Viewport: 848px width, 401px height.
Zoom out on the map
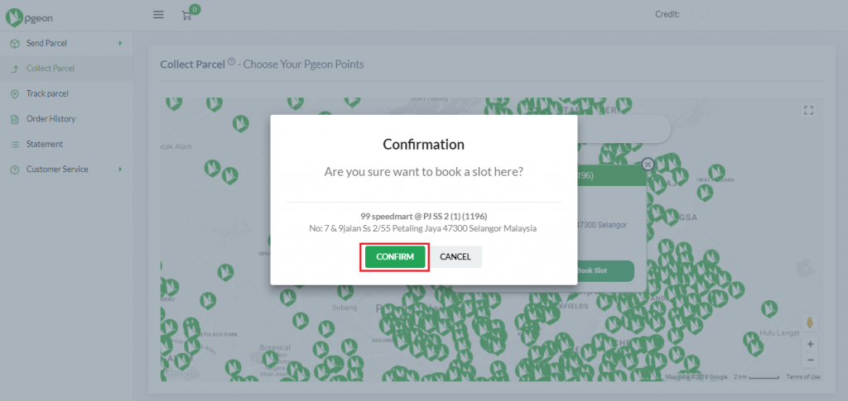click(x=810, y=360)
